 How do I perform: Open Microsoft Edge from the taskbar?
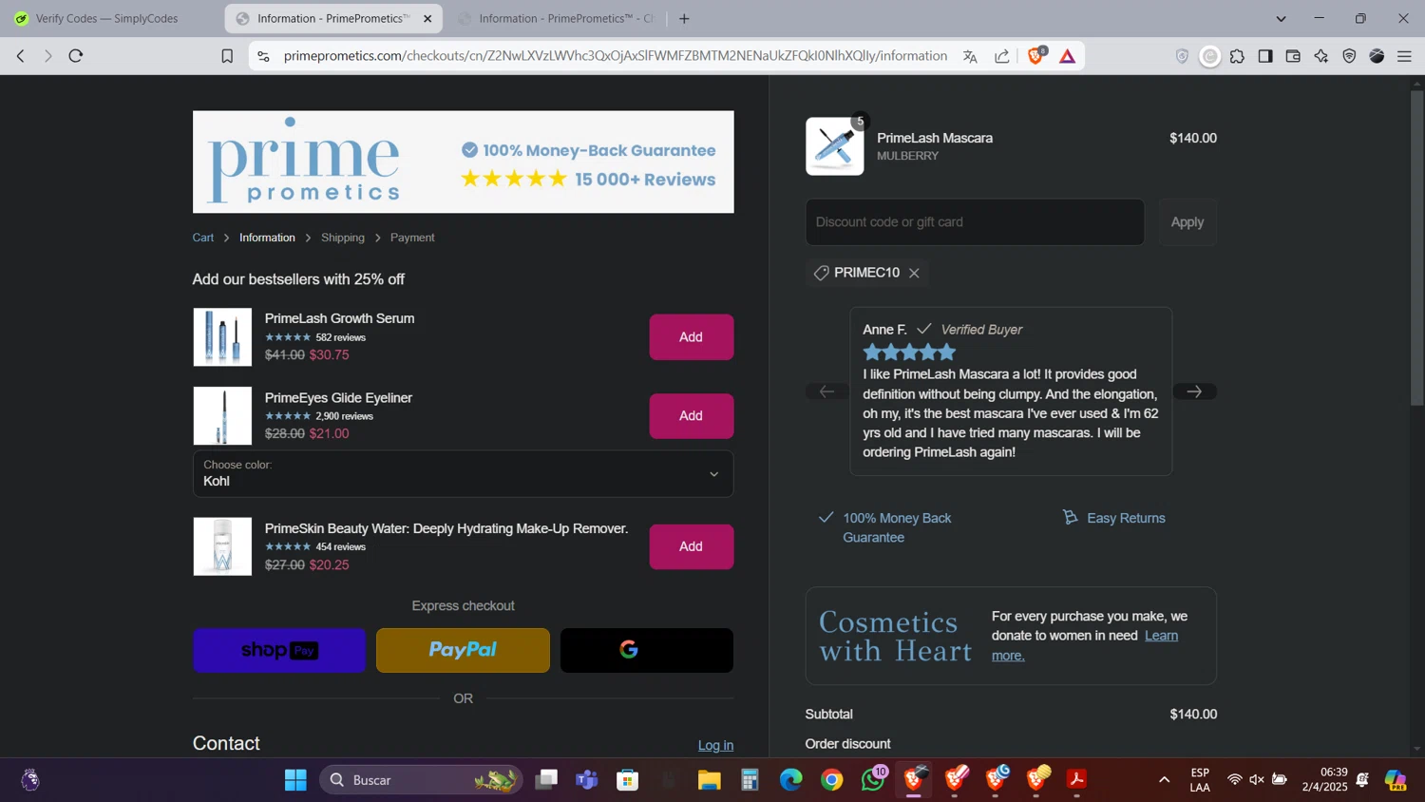point(791,780)
